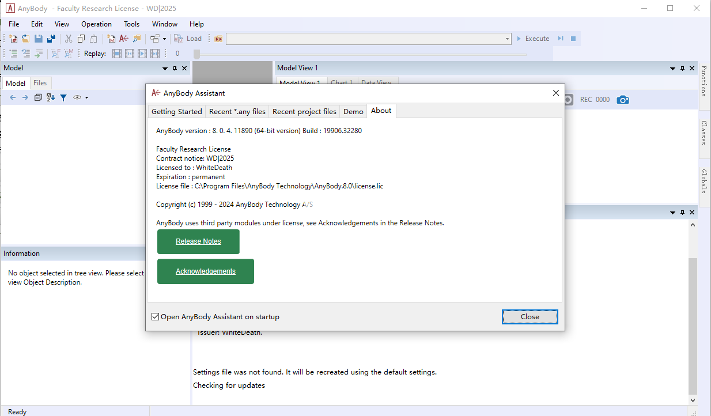The image size is (711, 416).
Task: Click the step operation icon beside Execute
Action: click(x=560, y=39)
